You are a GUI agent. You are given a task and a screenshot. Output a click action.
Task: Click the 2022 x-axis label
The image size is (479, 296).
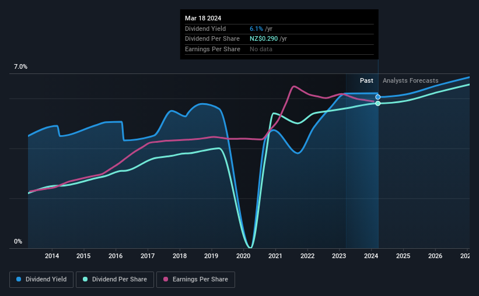[307, 256]
